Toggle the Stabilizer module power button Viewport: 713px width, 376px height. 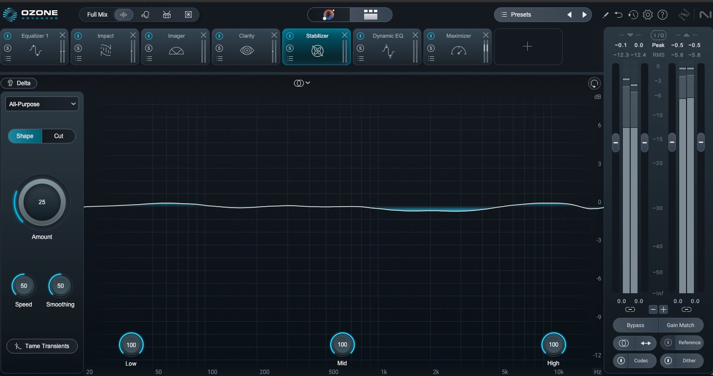coord(290,36)
